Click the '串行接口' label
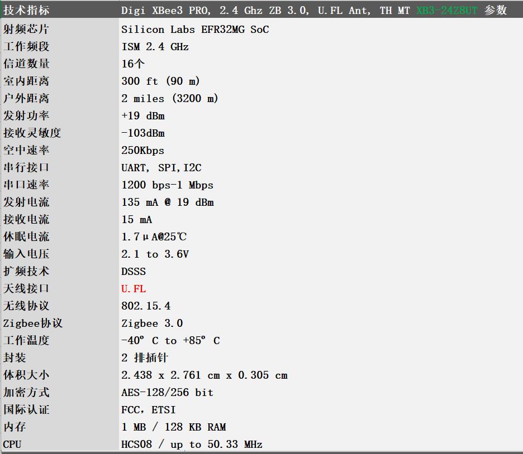This screenshot has width=523, height=454. point(26,167)
